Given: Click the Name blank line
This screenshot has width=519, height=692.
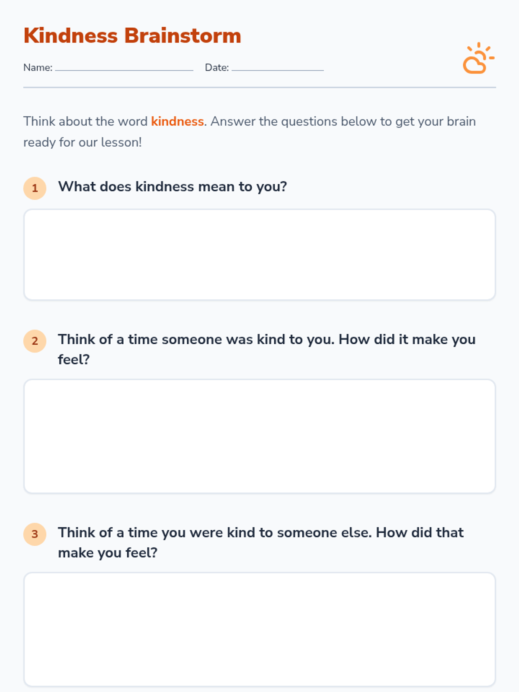Looking at the screenshot, I should [x=124, y=68].
